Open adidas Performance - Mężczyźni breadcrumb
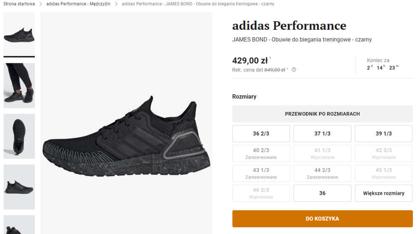 point(79,4)
